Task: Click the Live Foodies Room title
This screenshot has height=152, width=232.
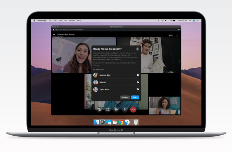Action: coord(65,34)
